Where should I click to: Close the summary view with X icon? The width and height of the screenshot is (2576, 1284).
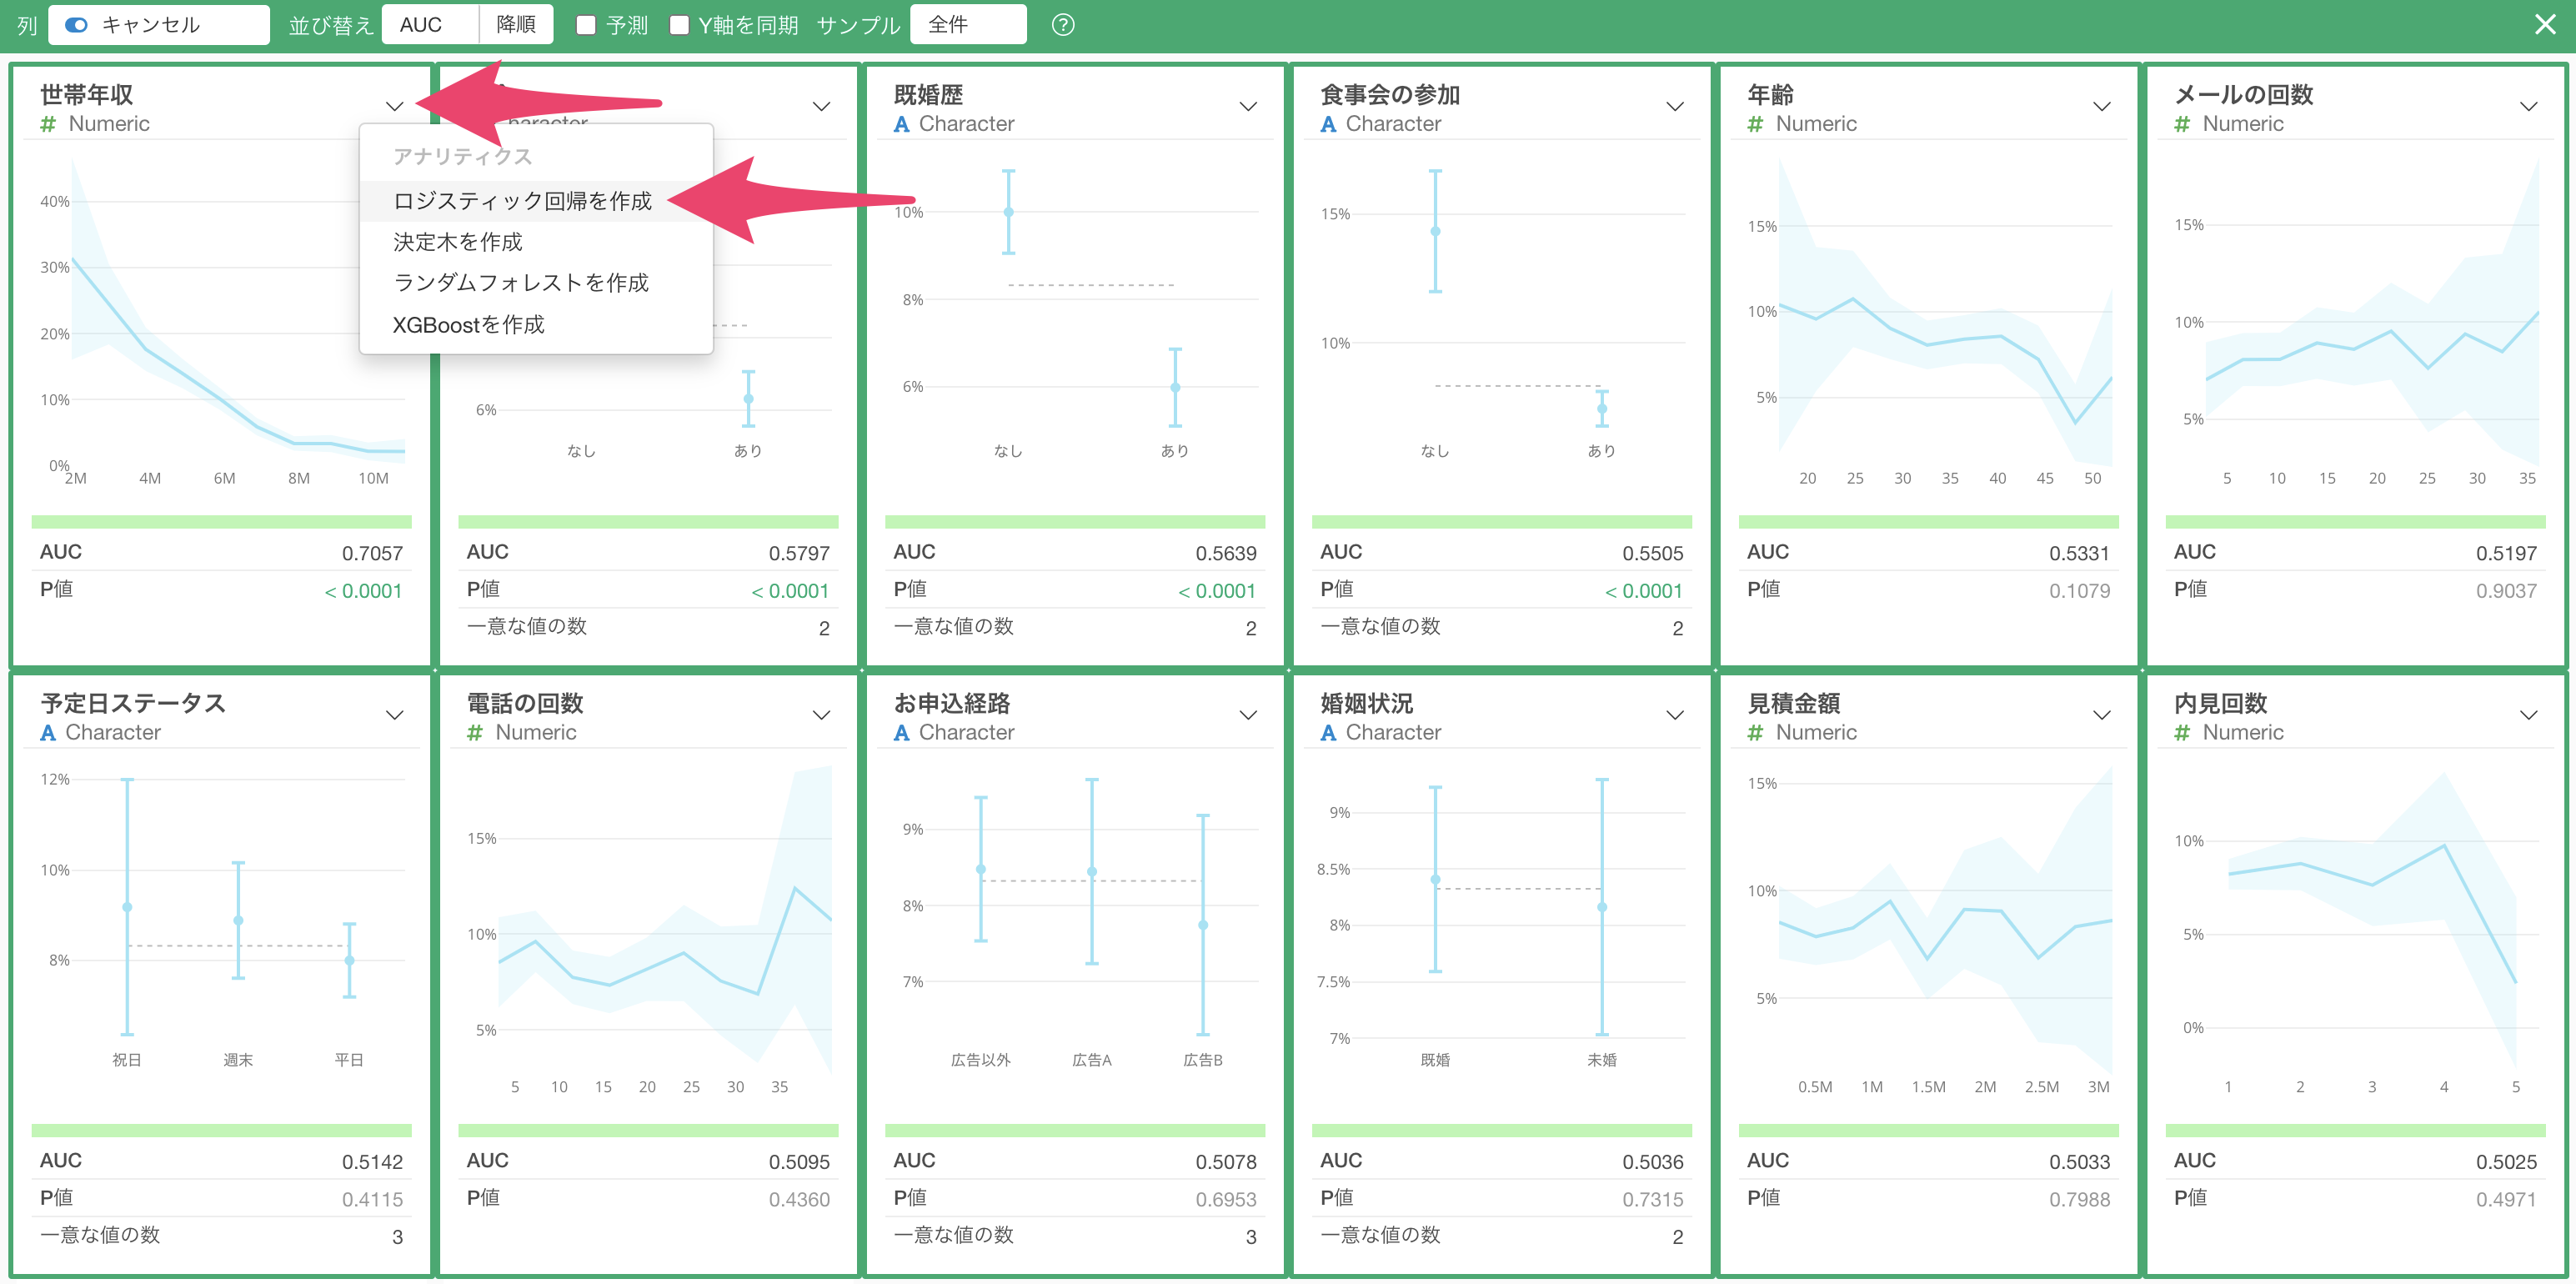pyautogui.click(x=2545, y=24)
